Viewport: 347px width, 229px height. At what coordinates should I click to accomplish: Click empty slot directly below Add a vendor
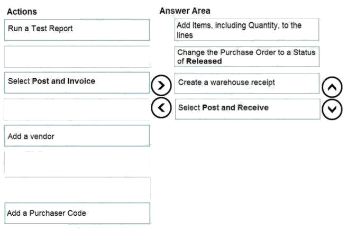[77, 162]
